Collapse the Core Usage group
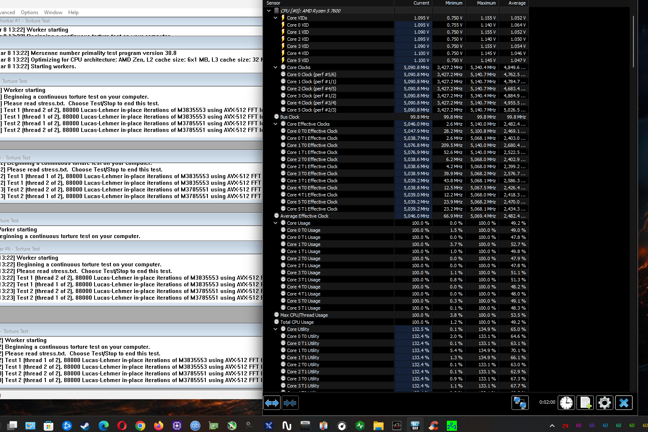This screenshot has height=432, width=648. pyautogui.click(x=276, y=223)
